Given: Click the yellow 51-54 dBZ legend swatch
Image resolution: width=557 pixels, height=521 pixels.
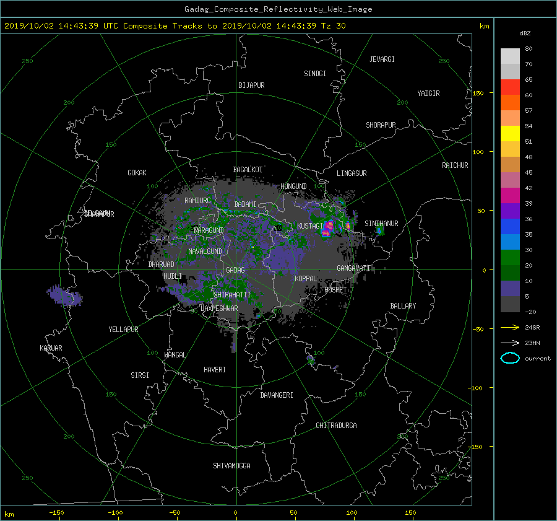Looking at the screenshot, I should coord(510,133).
